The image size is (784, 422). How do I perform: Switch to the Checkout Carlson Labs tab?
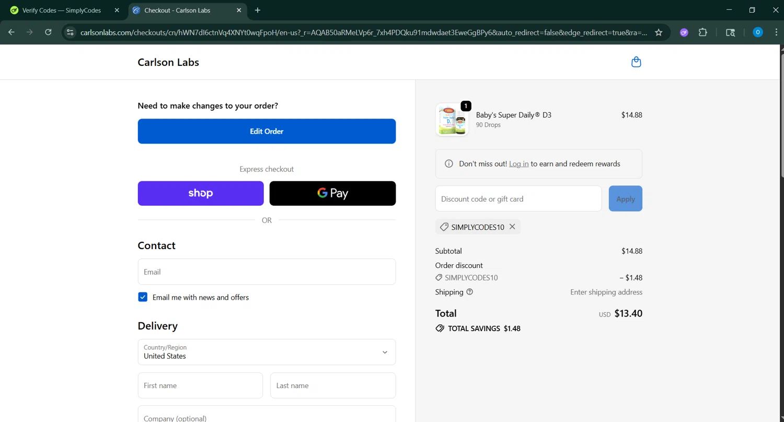pos(187,10)
